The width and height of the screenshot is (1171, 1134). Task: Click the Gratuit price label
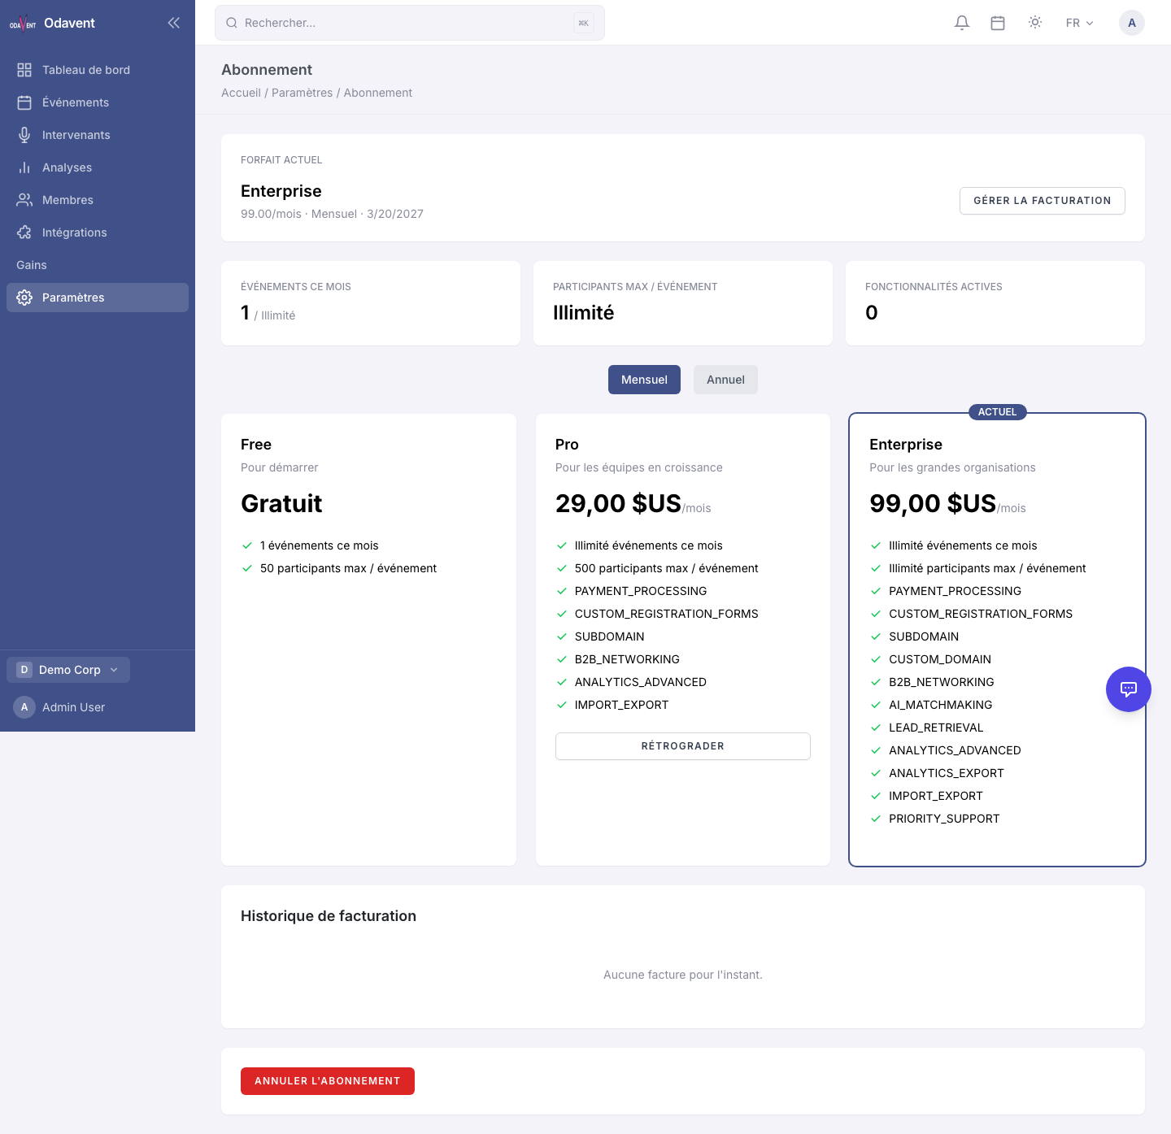click(x=281, y=503)
